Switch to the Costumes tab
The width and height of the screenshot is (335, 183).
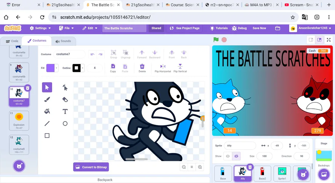coord(37,41)
